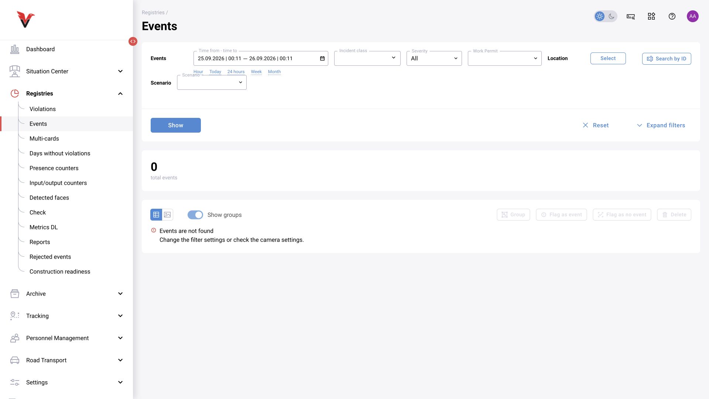Screen dimensions: 709x399
Task: Click the Tracking location pin icon
Action: (15, 316)
